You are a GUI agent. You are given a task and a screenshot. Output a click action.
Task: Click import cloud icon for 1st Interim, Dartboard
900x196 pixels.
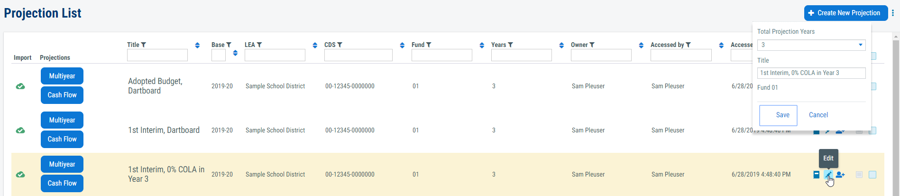20,131
